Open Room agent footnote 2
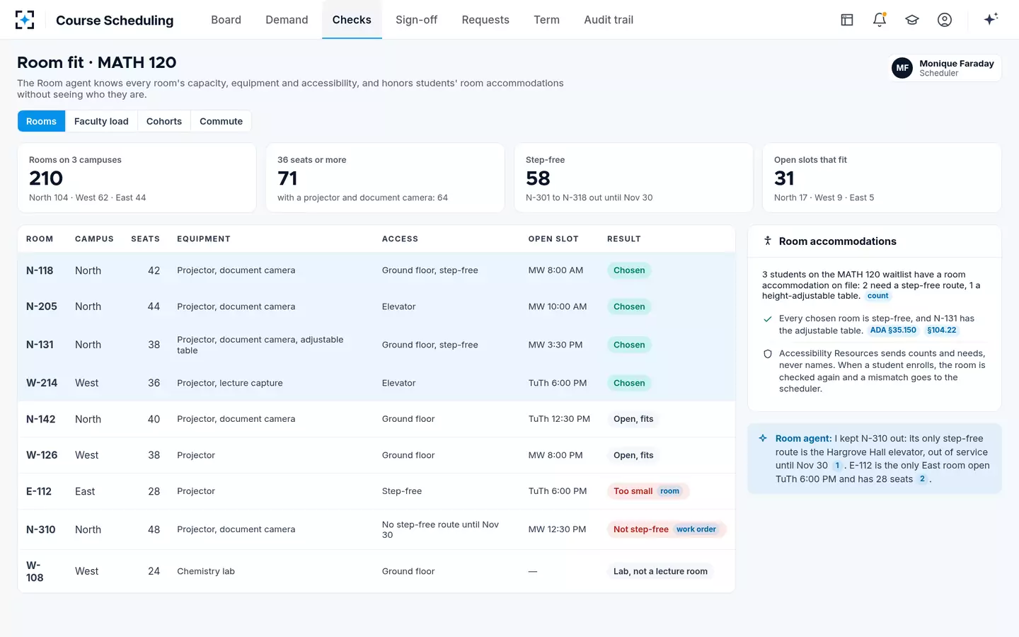Image resolution: width=1019 pixels, height=637 pixels. coord(922,479)
